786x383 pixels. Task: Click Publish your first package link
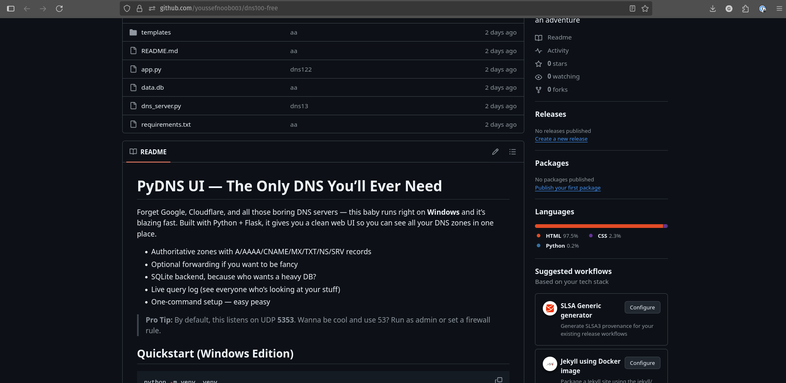(567, 188)
